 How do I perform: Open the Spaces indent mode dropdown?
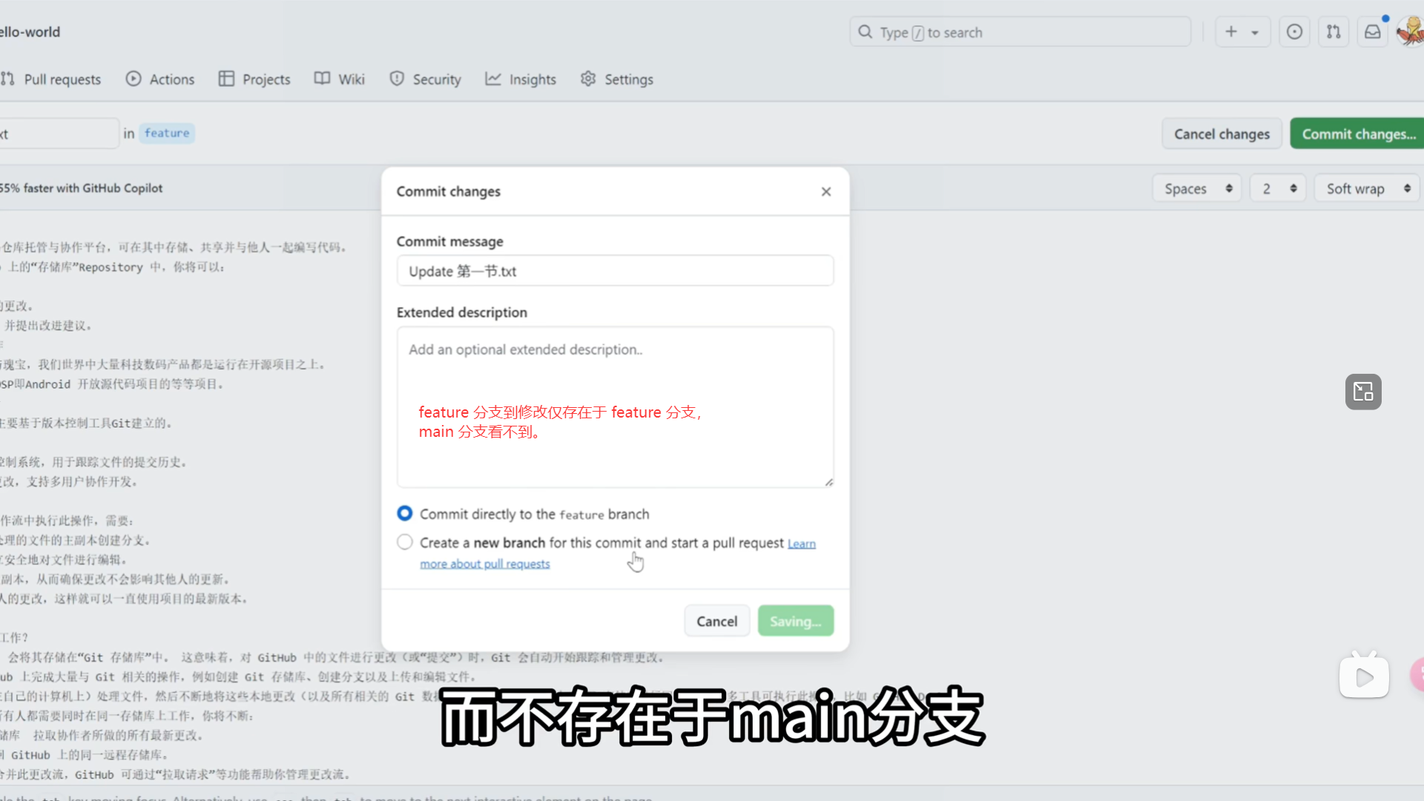pyautogui.click(x=1197, y=188)
